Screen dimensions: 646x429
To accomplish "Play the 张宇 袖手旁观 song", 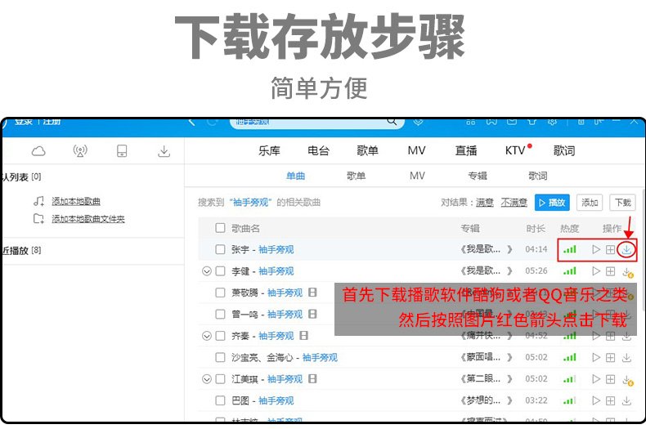I will (596, 249).
